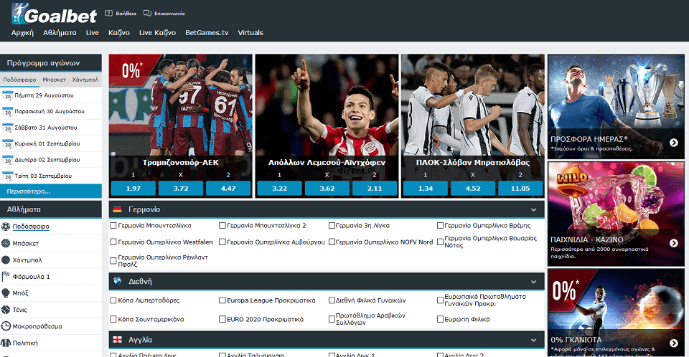Click the clock icon beside Μακροπρόθεσμα
689x357 pixels.
tap(6, 326)
